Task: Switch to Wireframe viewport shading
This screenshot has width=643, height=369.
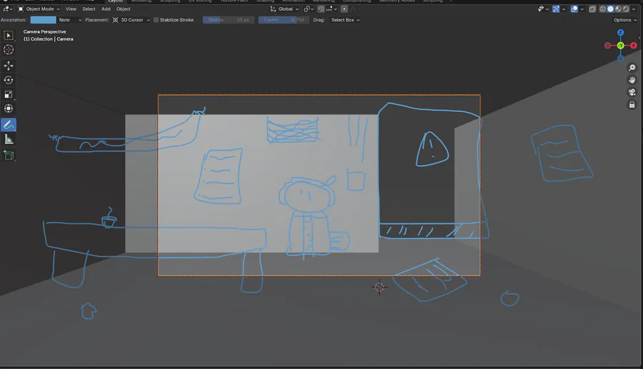Action: click(602, 9)
